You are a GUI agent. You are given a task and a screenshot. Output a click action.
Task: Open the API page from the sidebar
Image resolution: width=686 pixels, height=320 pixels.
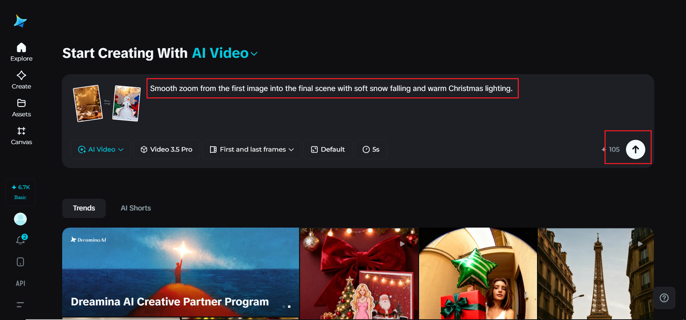20,283
